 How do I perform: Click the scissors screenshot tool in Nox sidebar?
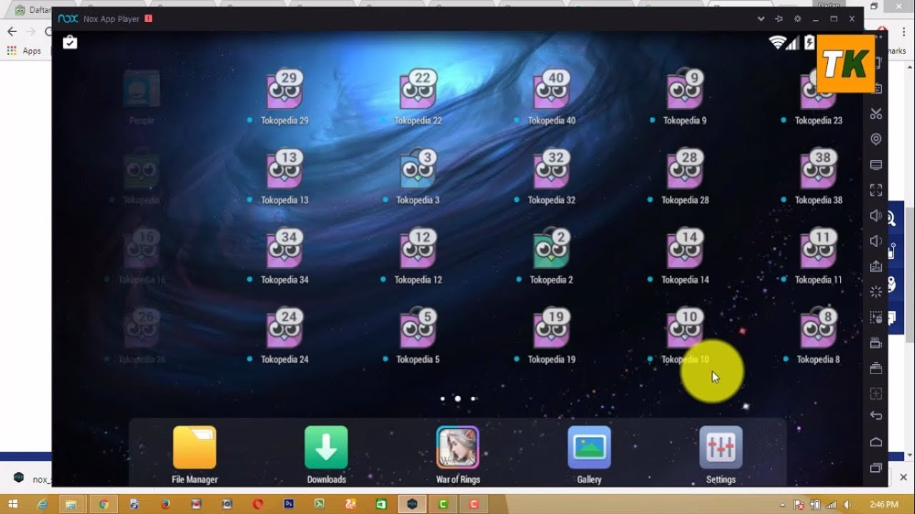876,114
